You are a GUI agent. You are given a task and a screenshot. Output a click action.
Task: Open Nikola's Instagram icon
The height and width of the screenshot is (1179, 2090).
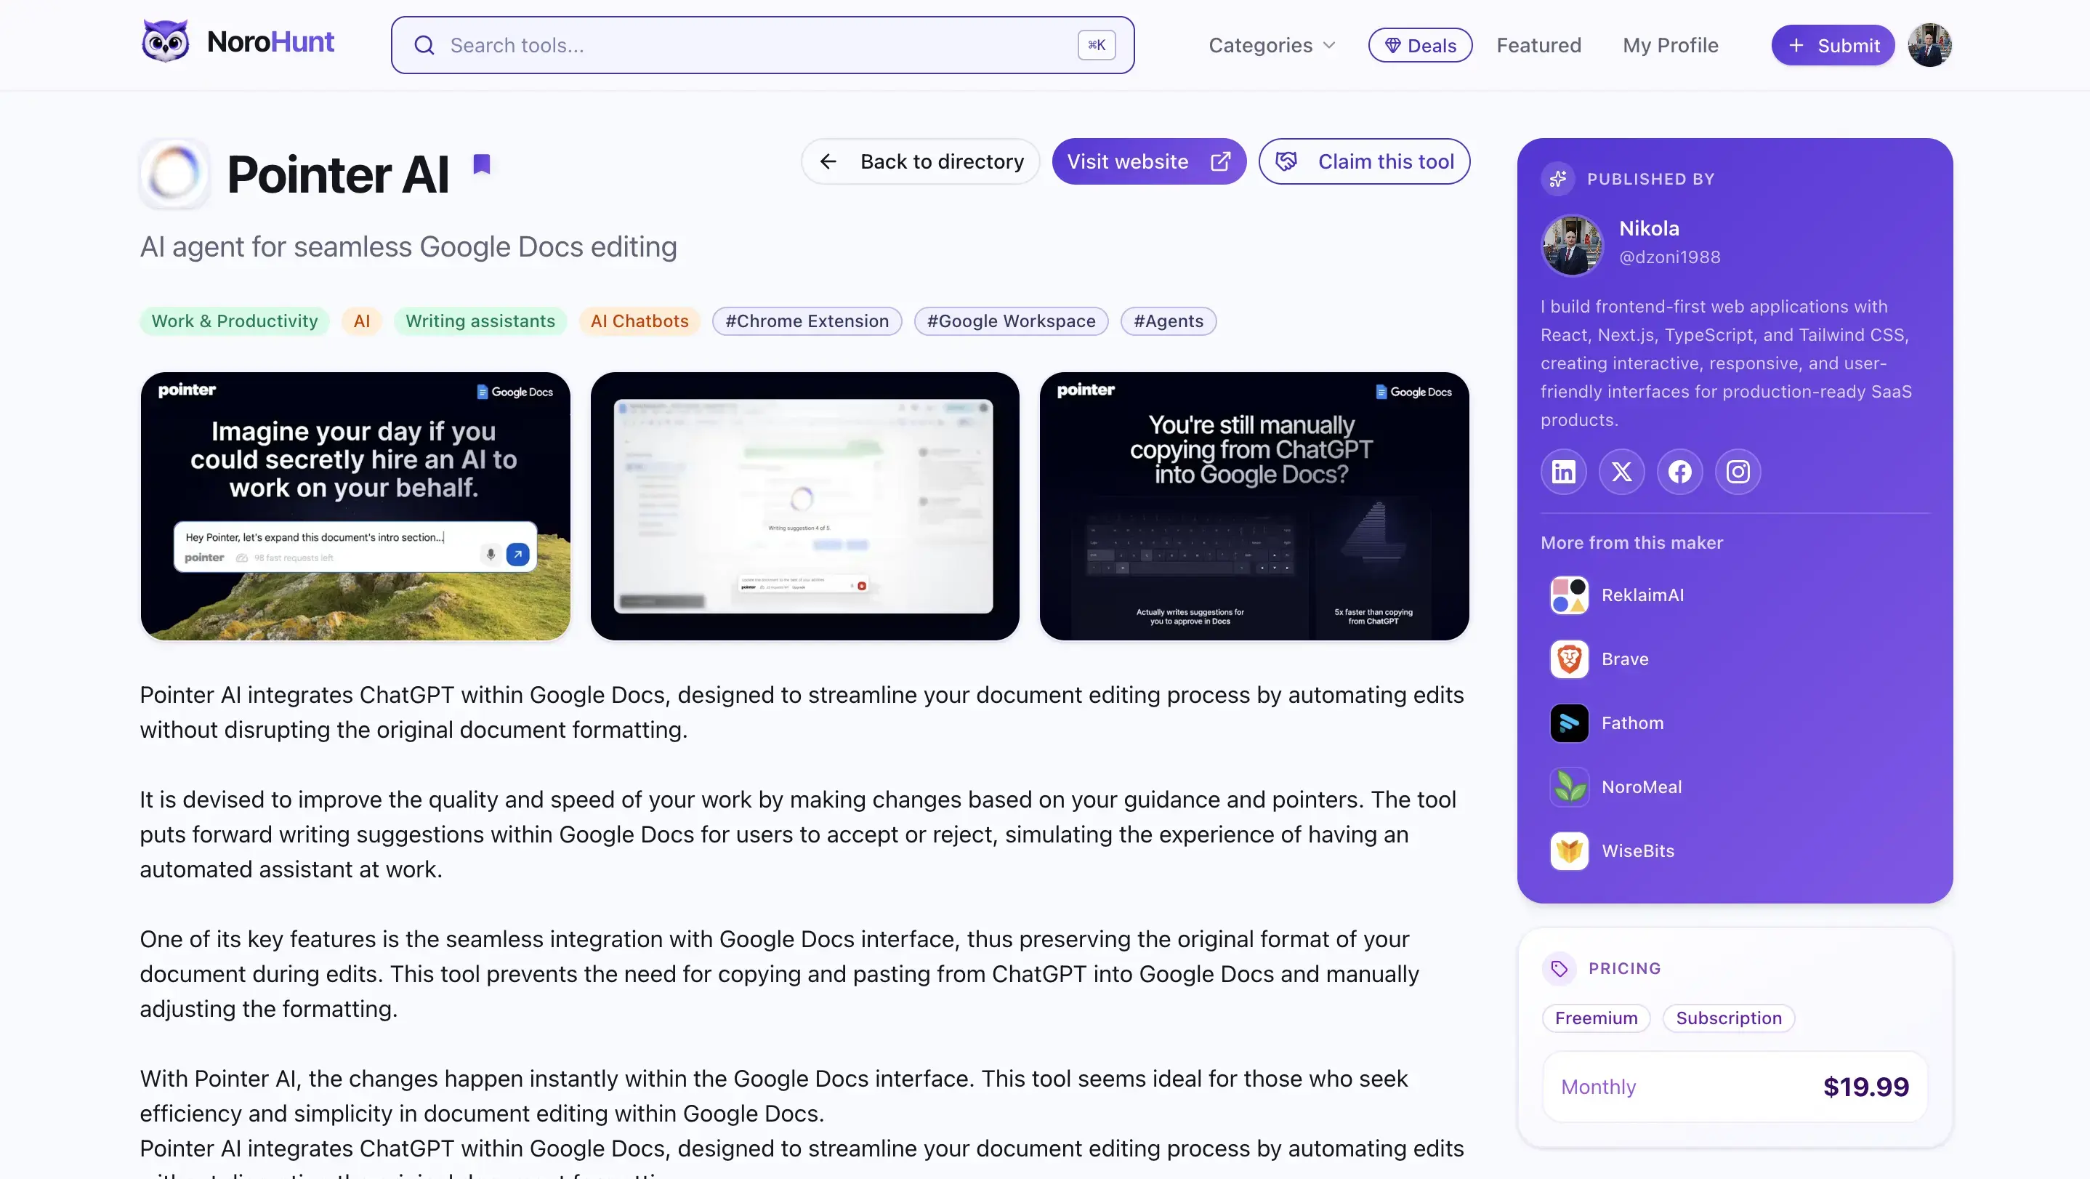(1738, 472)
